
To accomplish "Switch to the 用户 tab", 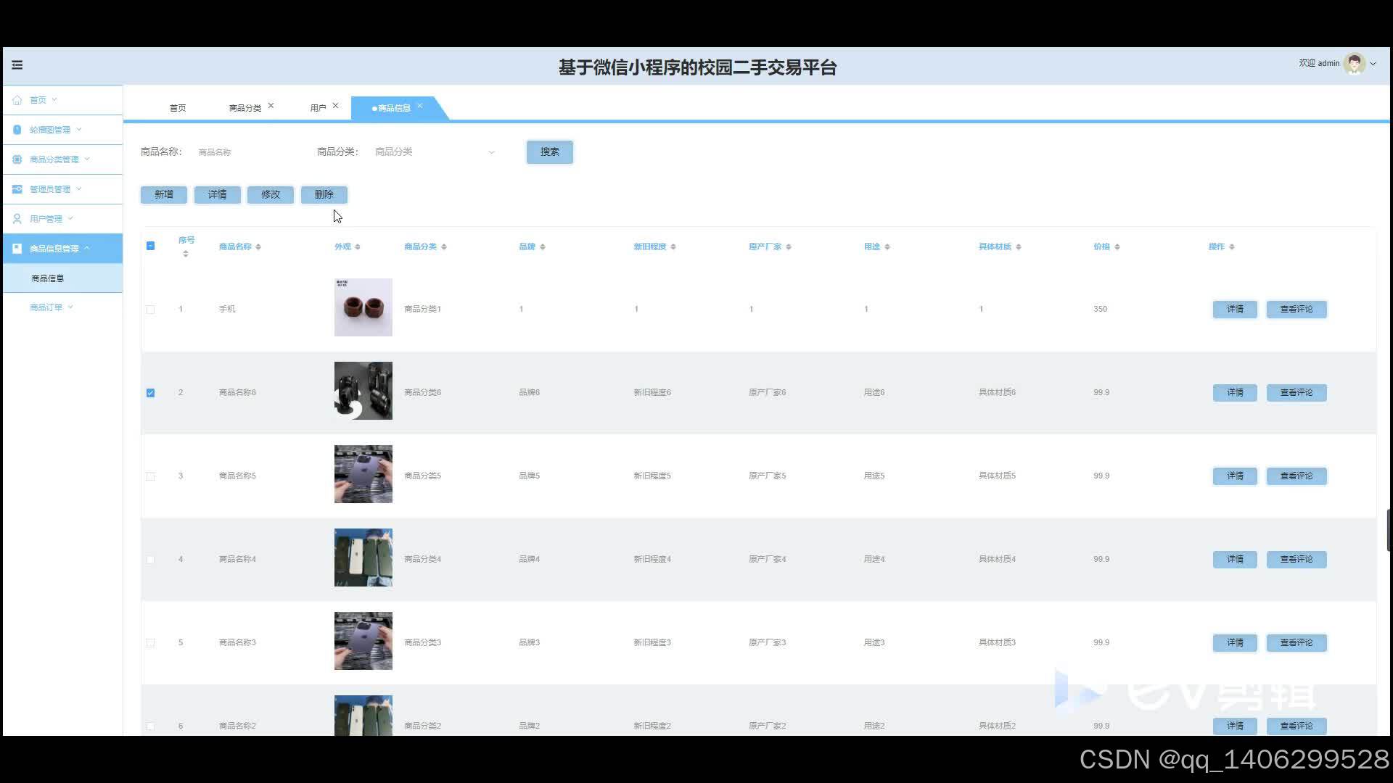I will tap(318, 108).
